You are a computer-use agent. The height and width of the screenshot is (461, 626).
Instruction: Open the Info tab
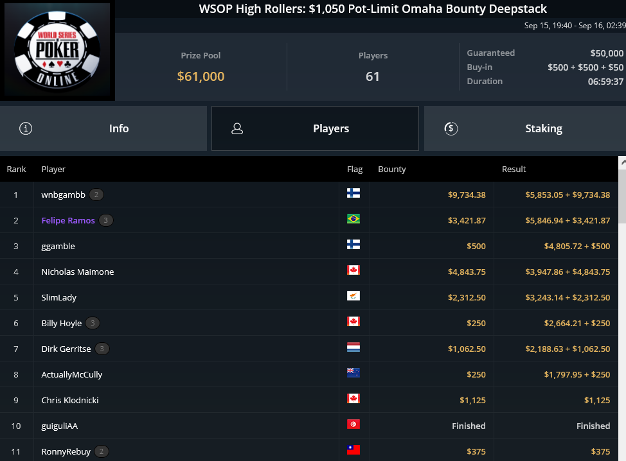tap(103, 128)
